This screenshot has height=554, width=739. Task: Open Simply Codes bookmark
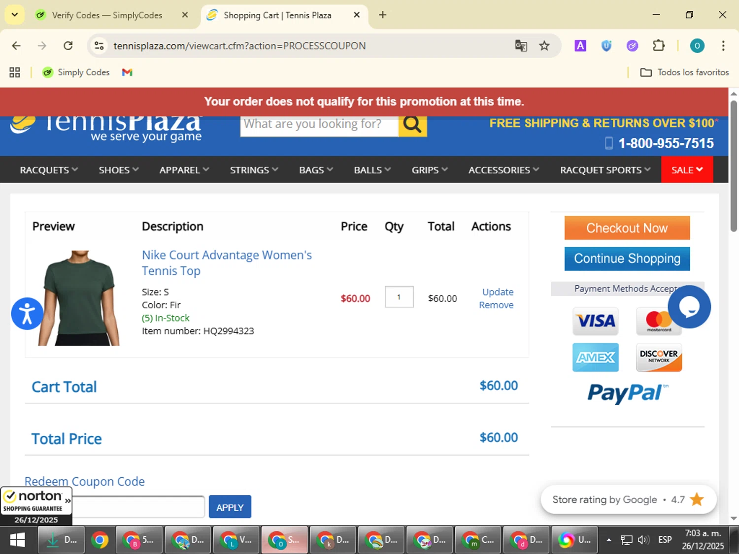(x=76, y=72)
